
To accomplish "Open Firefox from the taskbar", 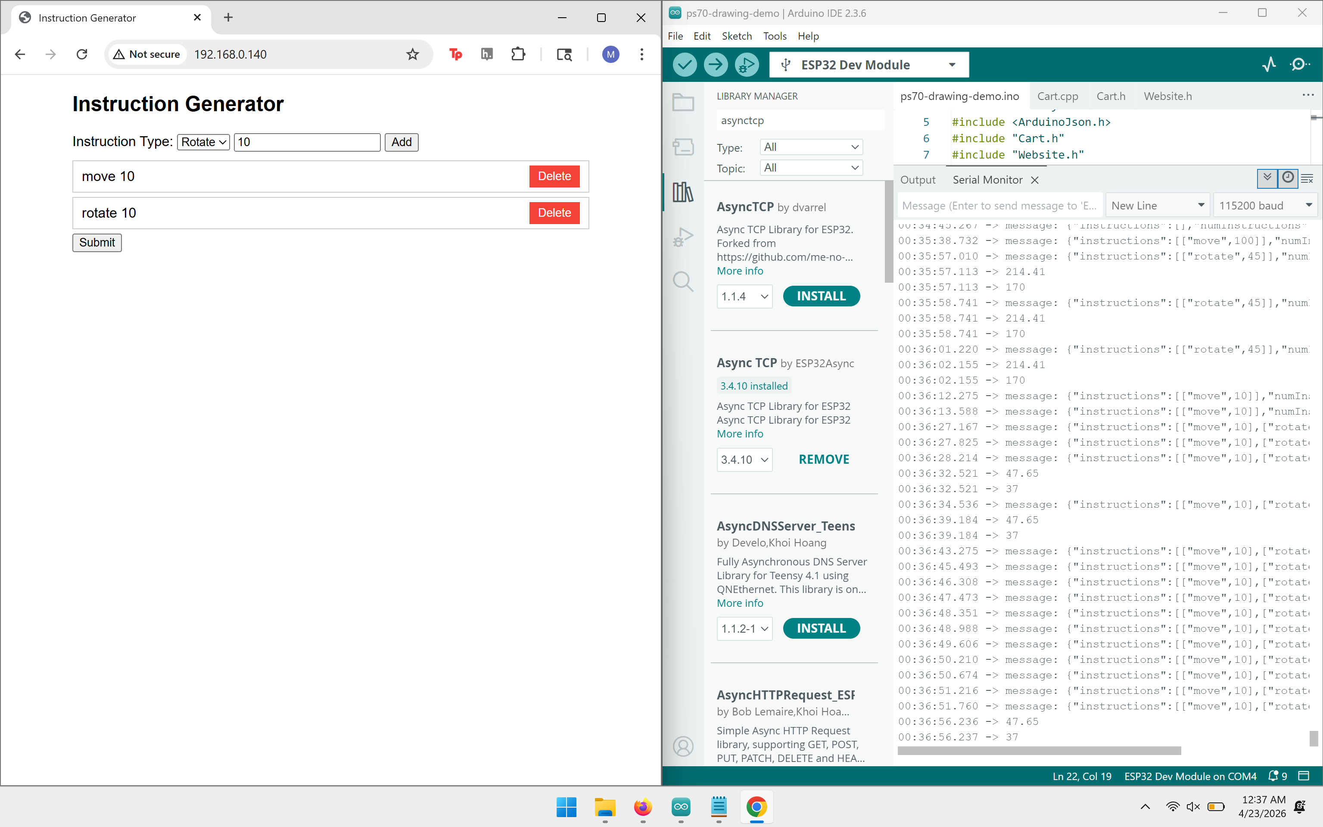I will coord(643,807).
